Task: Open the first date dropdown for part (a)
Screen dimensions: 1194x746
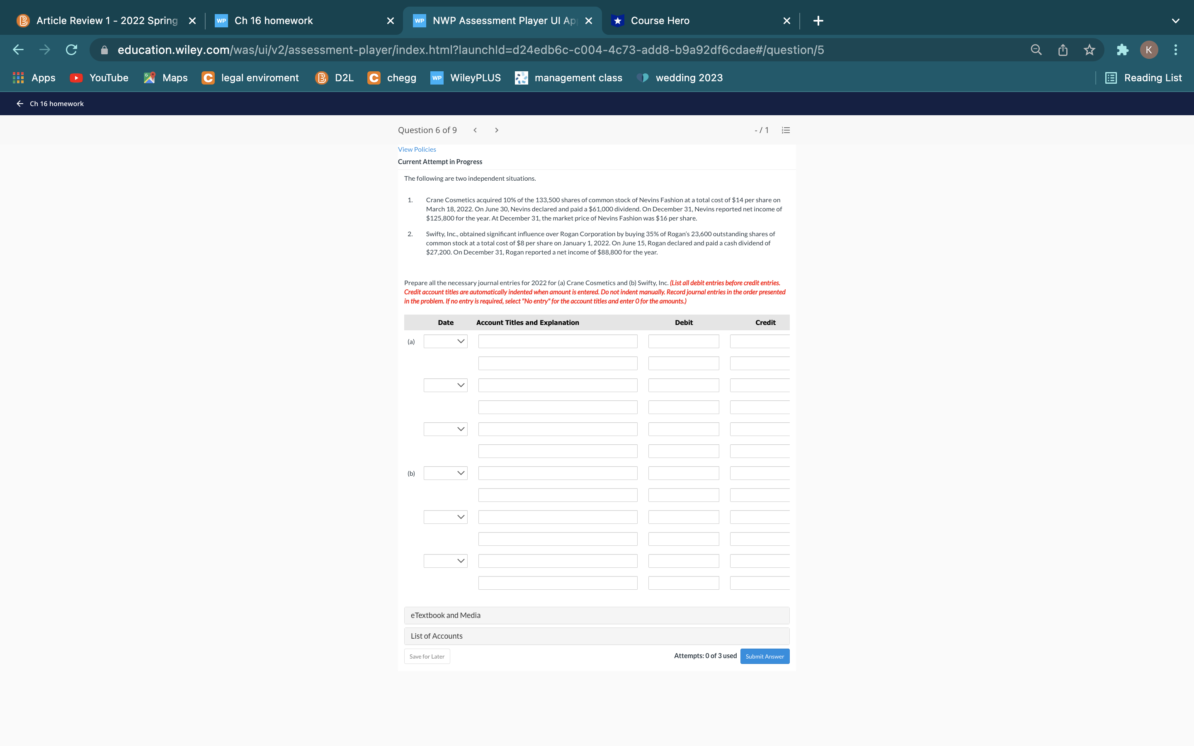Action: [445, 342]
